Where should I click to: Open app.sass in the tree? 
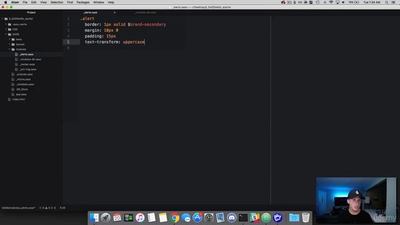(21, 94)
